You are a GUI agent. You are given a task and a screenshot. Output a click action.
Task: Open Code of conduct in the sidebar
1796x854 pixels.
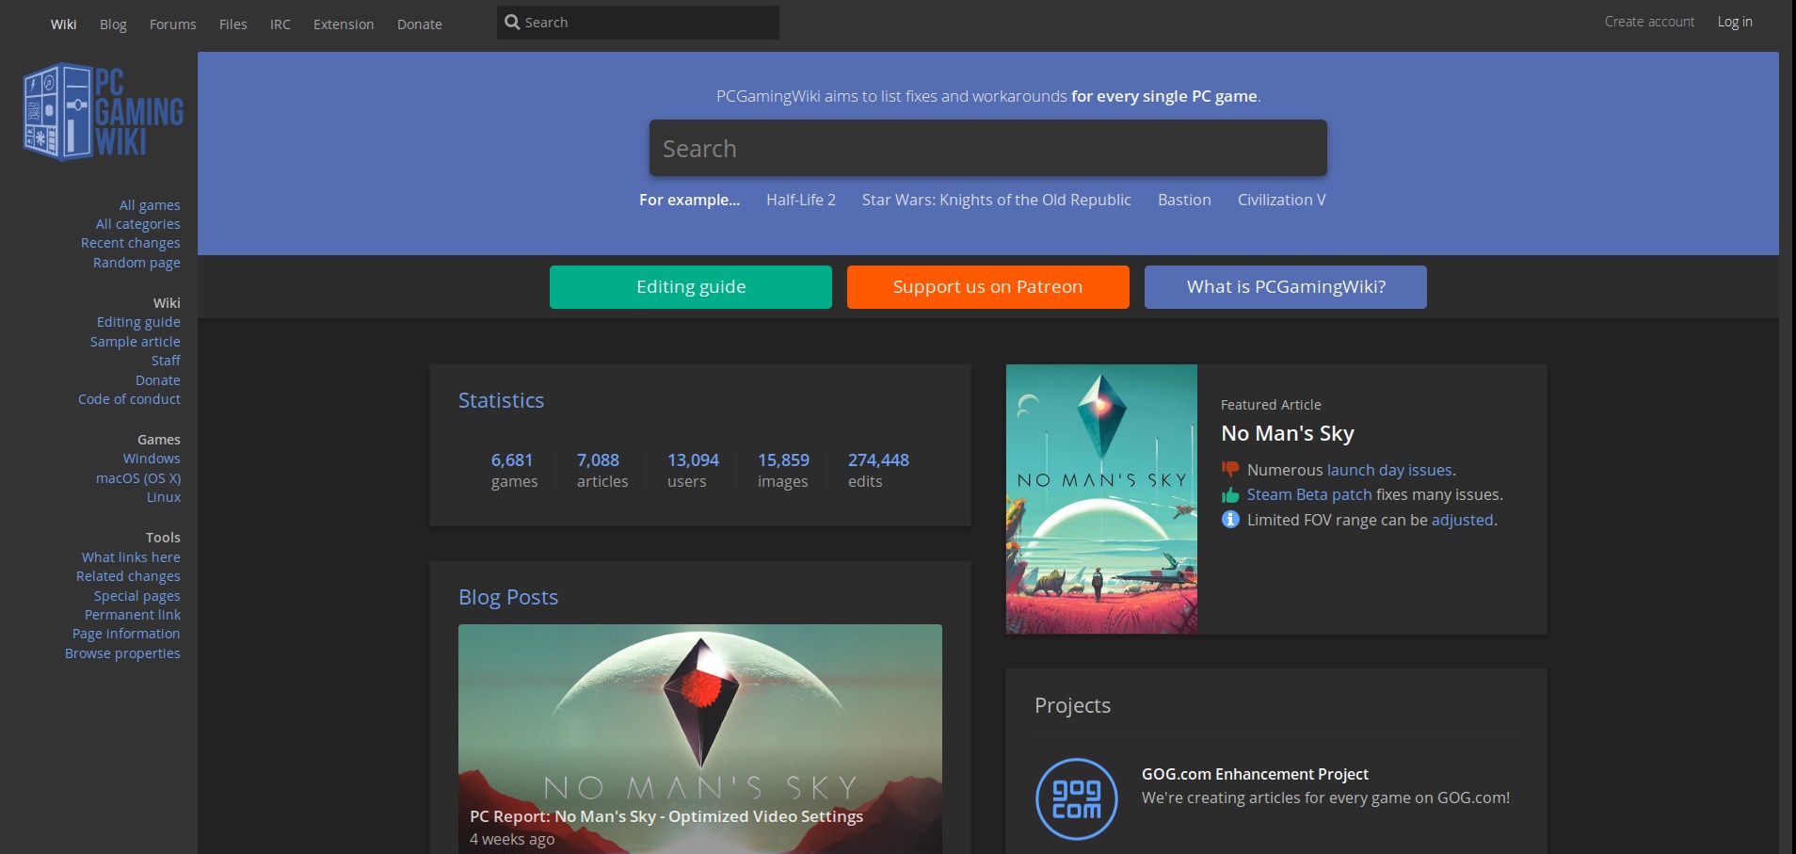[x=130, y=399]
